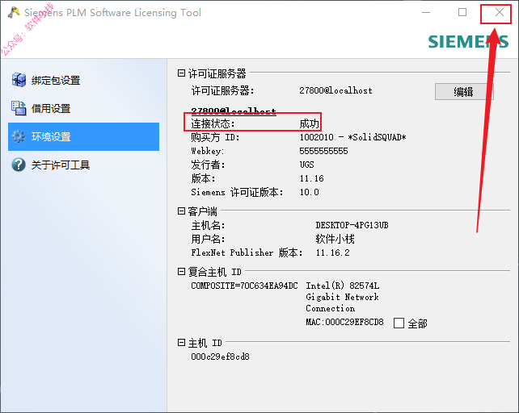519x413 pixels.
Task: Click the COMPOSITE=70C634EA94DC text
Action: pyautogui.click(x=244, y=286)
